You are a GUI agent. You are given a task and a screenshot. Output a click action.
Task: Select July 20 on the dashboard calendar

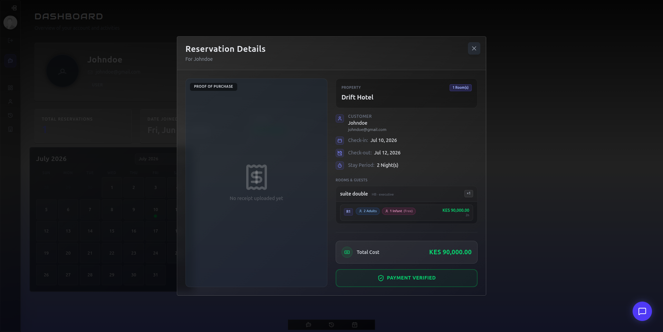pyautogui.click(x=68, y=253)
